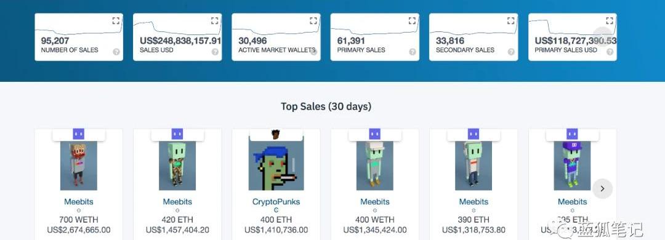
Task: Expand the Primary Sales chart fullscreen
Action: (x=412, y=21)
